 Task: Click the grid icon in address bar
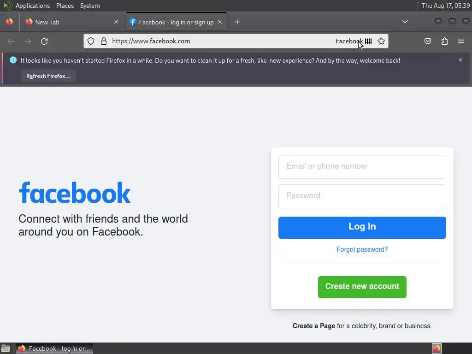coord(368,41)
